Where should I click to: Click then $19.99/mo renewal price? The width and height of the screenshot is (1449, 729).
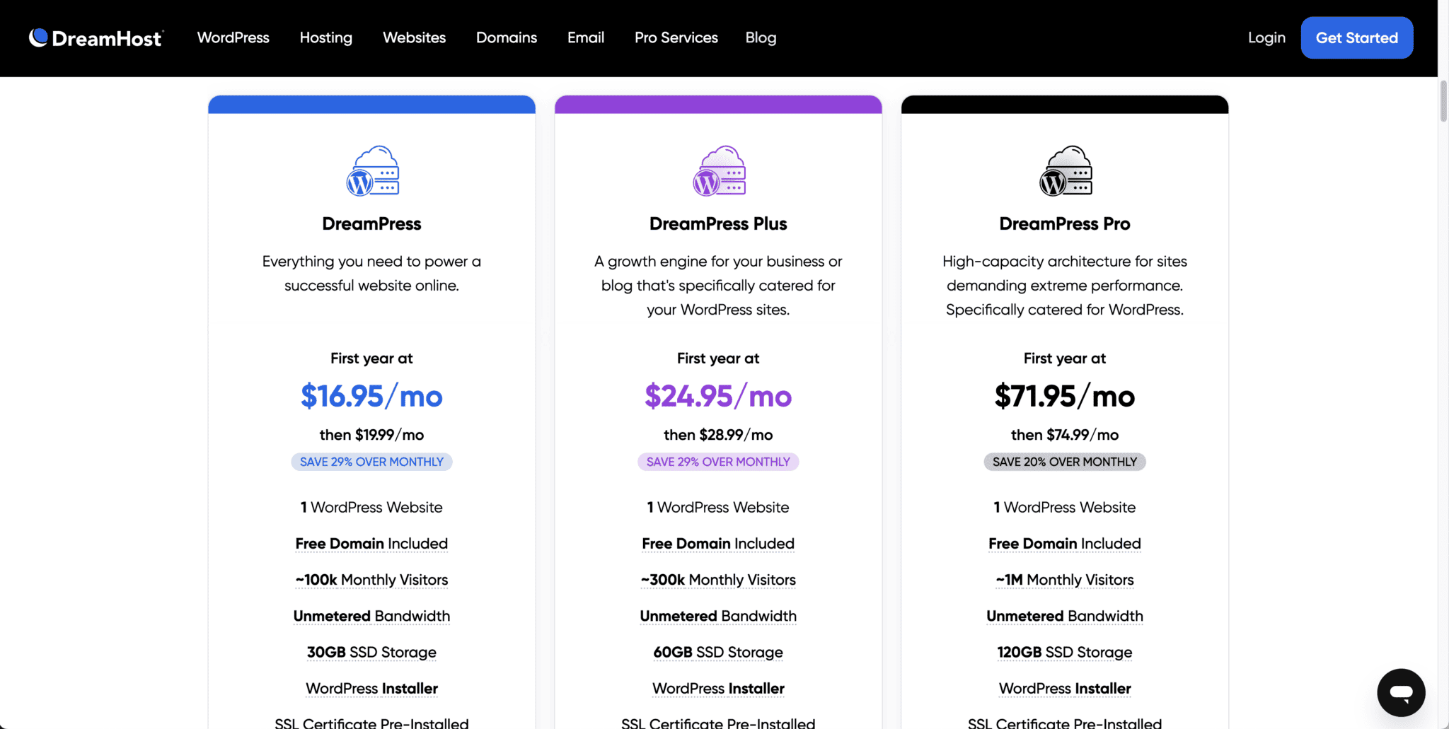point(371,435)
